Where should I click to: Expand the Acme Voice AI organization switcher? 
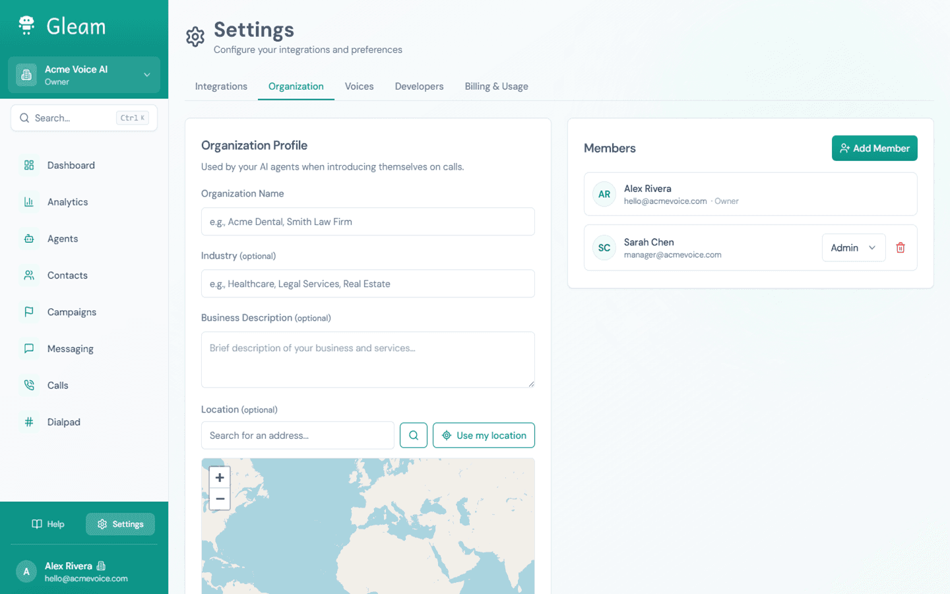tap(84, 75)
